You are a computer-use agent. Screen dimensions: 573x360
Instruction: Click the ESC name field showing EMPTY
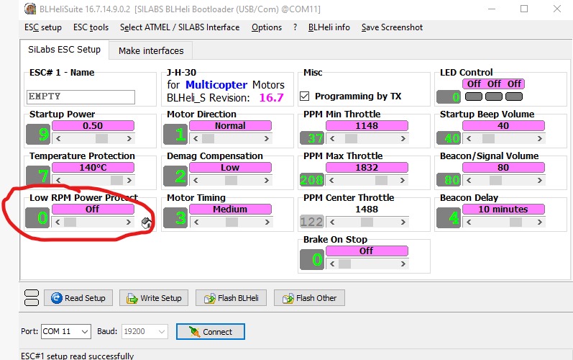(81, 96)
